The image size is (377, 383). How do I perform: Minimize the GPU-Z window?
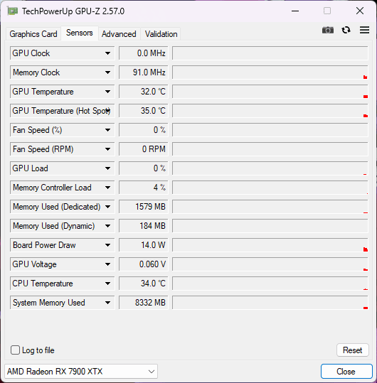295,11
